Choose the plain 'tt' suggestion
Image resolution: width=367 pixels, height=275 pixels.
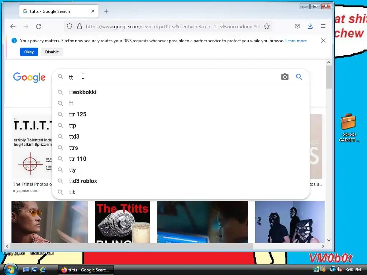(181, 103)
